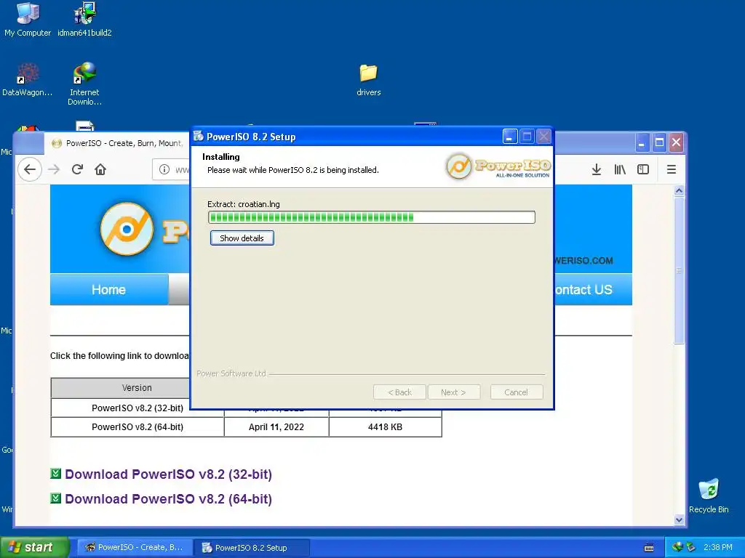Screen dimensions: 745x558
Task: Click 4418 KB size cell
Action: [x=386, y=427]
